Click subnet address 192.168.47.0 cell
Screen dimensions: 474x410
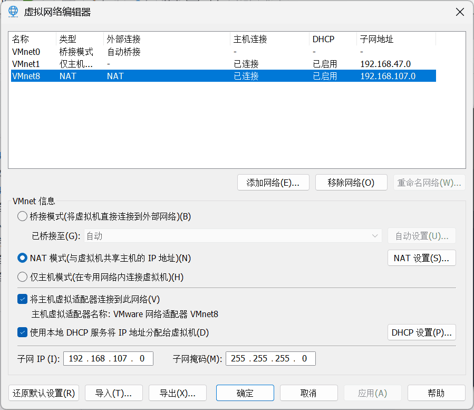pos(385,64)
